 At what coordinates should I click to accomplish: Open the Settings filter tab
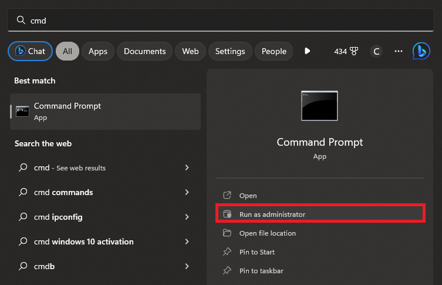(x=230, y=51)
